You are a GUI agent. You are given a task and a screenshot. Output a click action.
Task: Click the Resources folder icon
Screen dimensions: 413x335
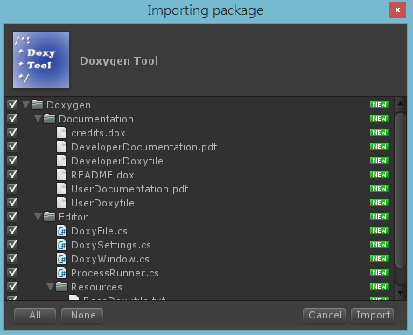click(x=61, y=287)
